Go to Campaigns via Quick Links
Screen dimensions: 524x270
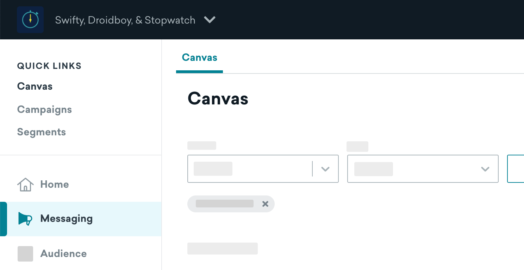tap(44, 109)
